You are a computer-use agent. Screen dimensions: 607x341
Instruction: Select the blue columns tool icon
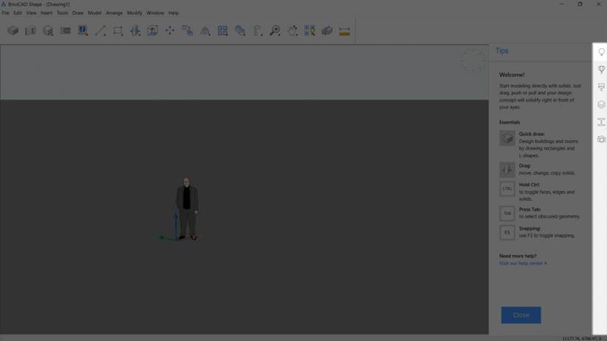pos(82,30)
